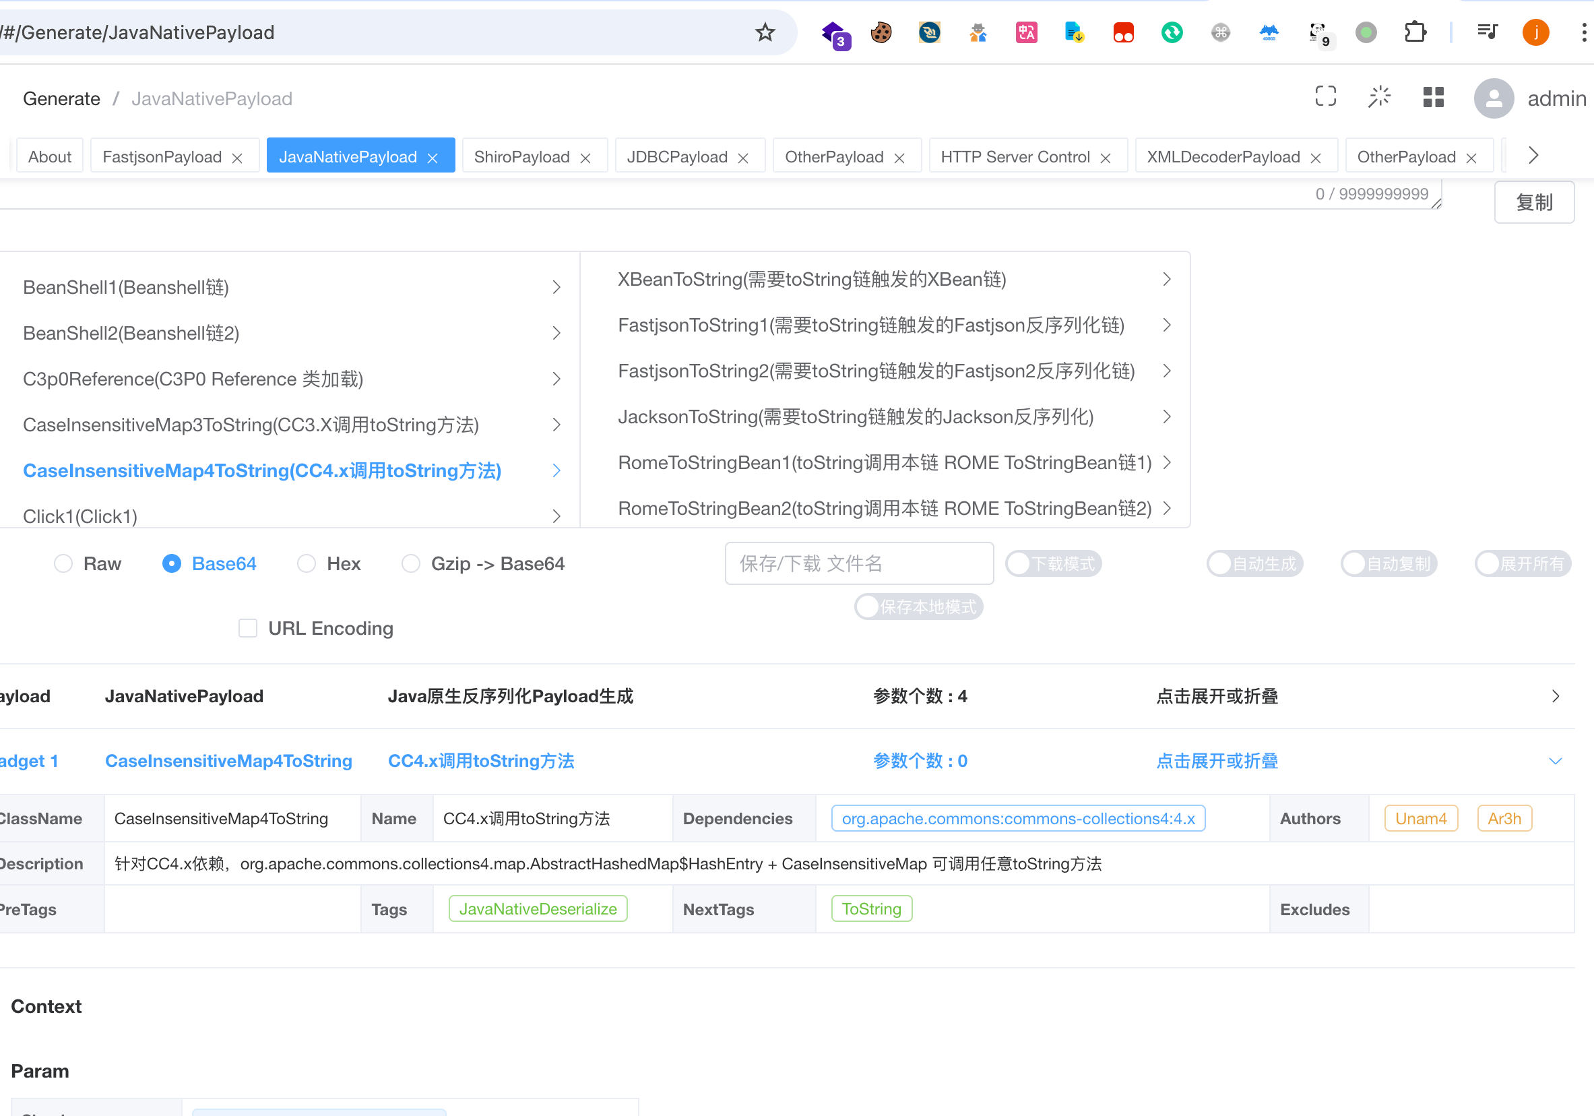Image resolution: width=1594 pixels, height=1116 pixels.
Task: Open the XMLDecoderPayload tab
Action: (x=1223, y=157)
